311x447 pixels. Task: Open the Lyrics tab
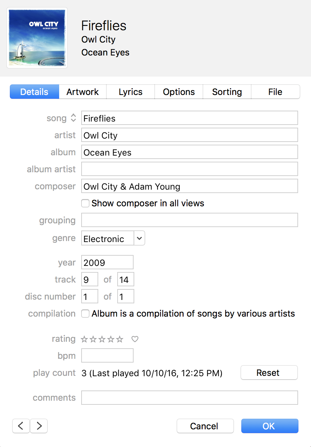click(131, 92)
